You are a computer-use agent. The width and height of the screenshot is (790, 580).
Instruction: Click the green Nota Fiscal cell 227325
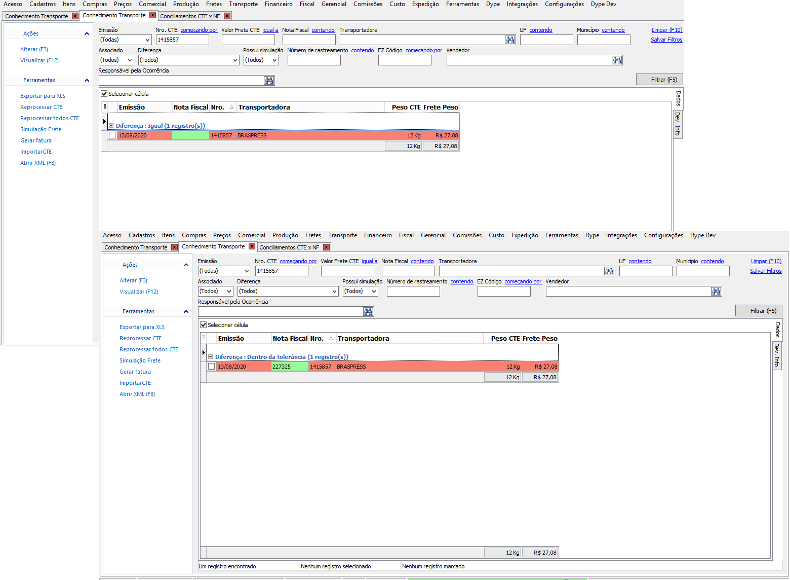[x=290, y=367]
